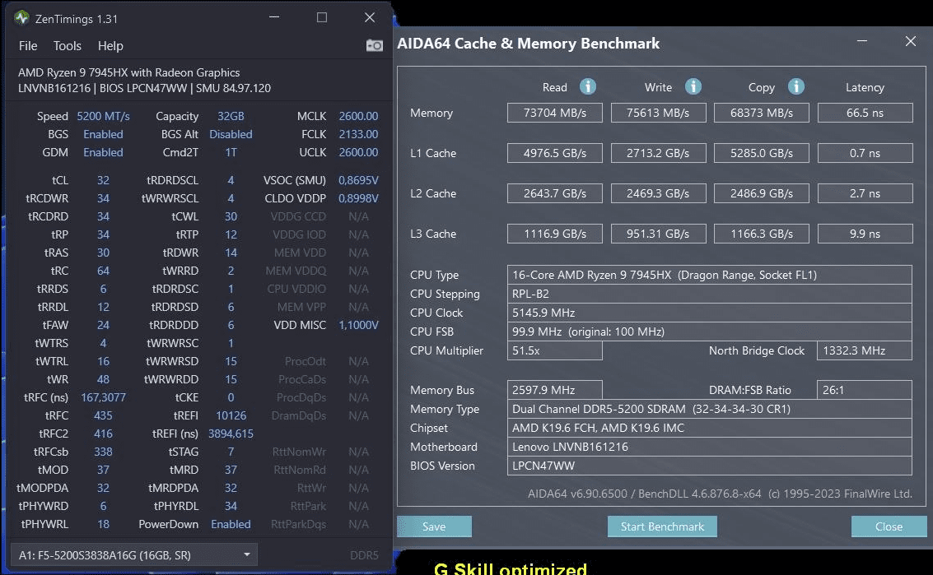This screenshot has height=575, width=933.
Task: Click the info icon next to Copy
Action: point(795,86)
